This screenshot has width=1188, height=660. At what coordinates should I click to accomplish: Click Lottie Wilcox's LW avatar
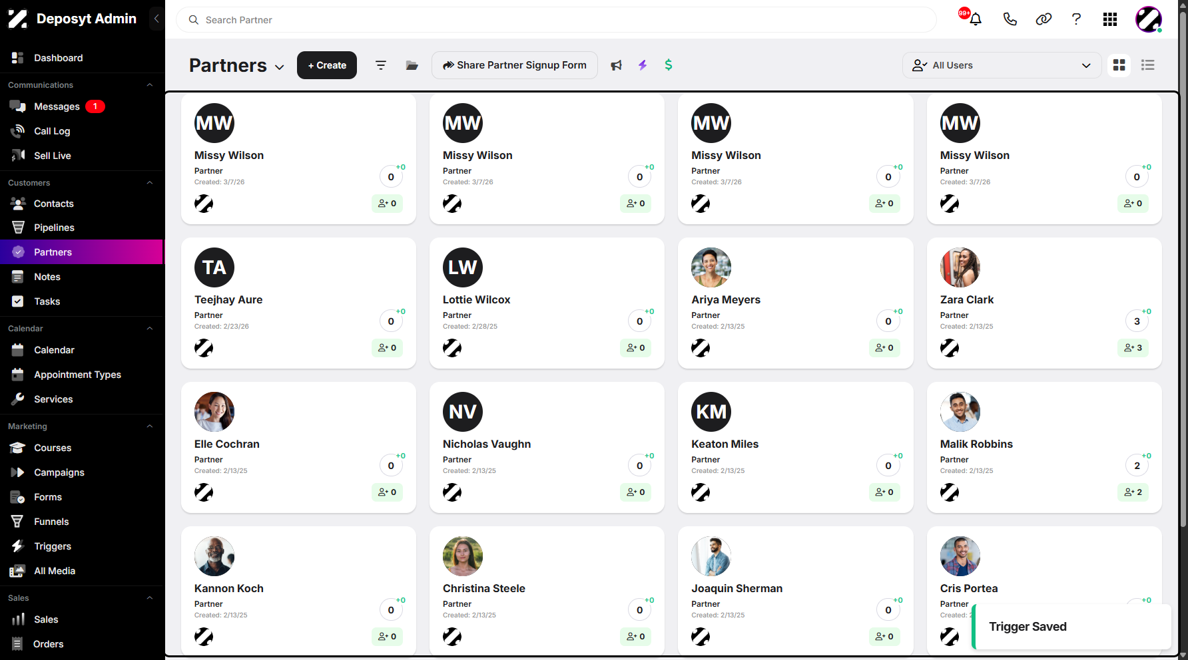click(x=463, y=267)
